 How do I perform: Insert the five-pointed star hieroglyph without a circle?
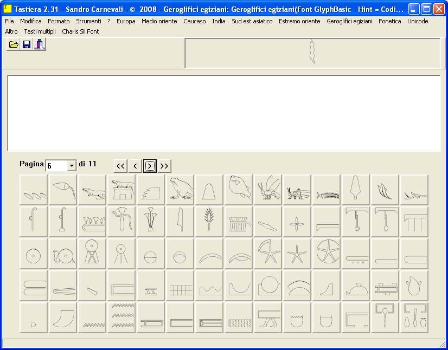(x=297, y=254)
